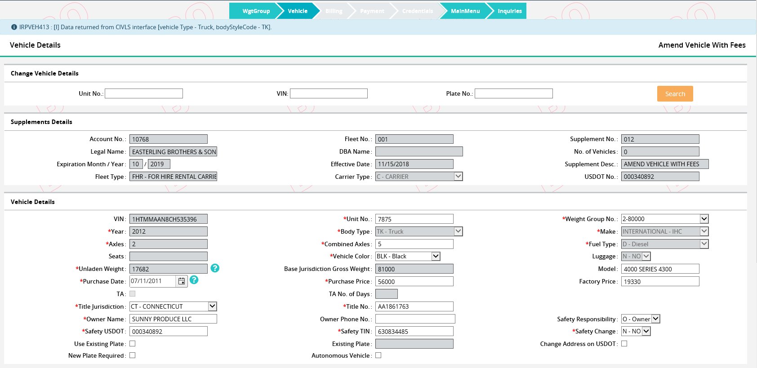Select the Vehicle step tab

pos(298,11)
